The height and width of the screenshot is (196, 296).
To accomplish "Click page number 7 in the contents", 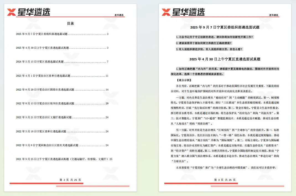I will click(108, 62).
